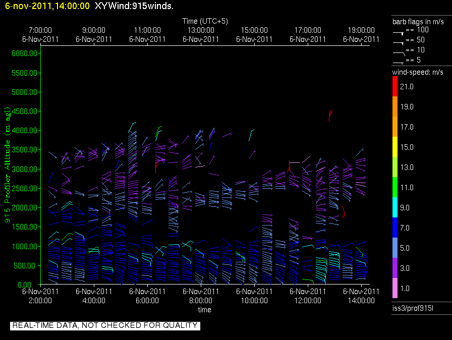Click the legend value '== 100'
The width and height of the screenshot is (452, 340).
tap(417, 30)
